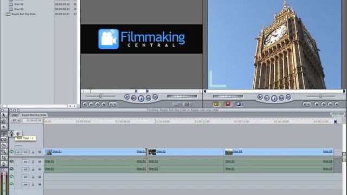Go to previous edit in Canvas

click(x=260, y=97)
